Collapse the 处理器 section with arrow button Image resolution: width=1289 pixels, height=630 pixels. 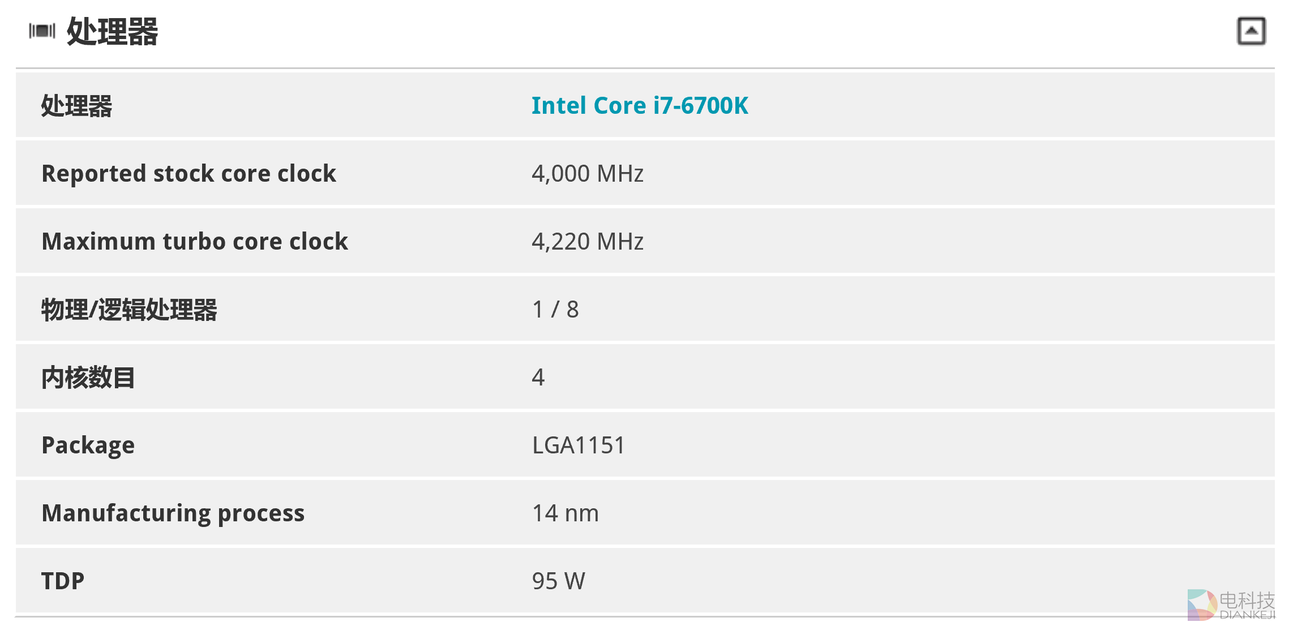1251,31
